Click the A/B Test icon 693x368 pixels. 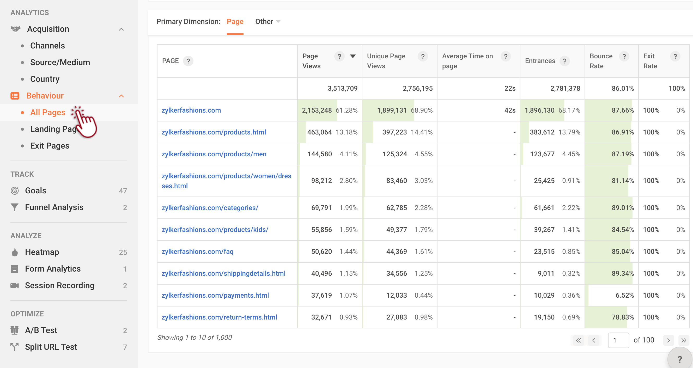pos(15,330)
